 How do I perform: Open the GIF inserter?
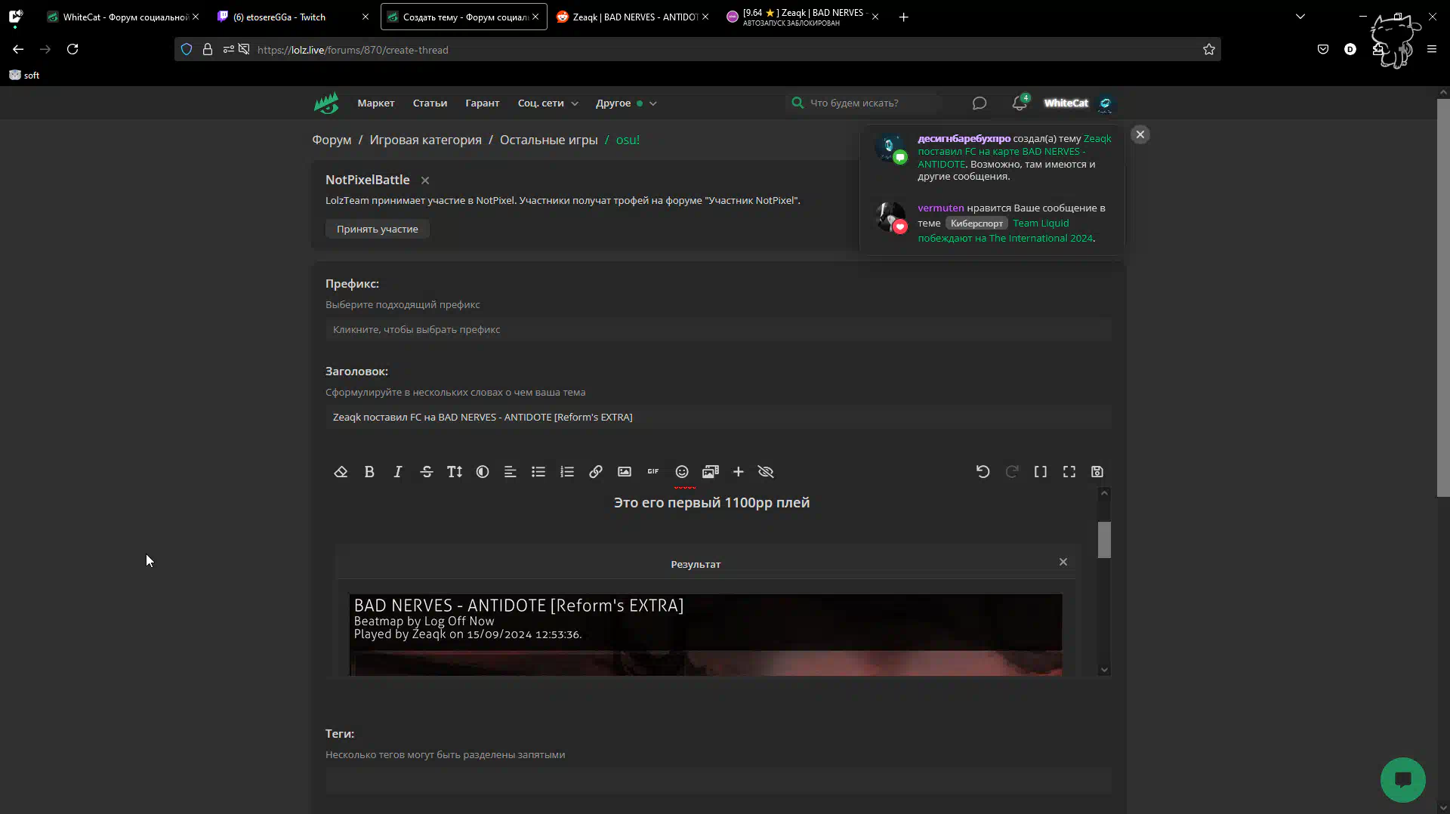click(653, 472)
